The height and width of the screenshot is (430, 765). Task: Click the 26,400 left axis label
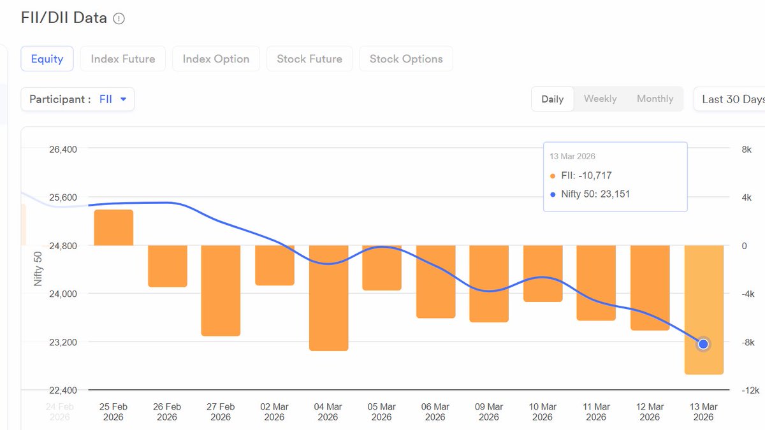point(63,149)
